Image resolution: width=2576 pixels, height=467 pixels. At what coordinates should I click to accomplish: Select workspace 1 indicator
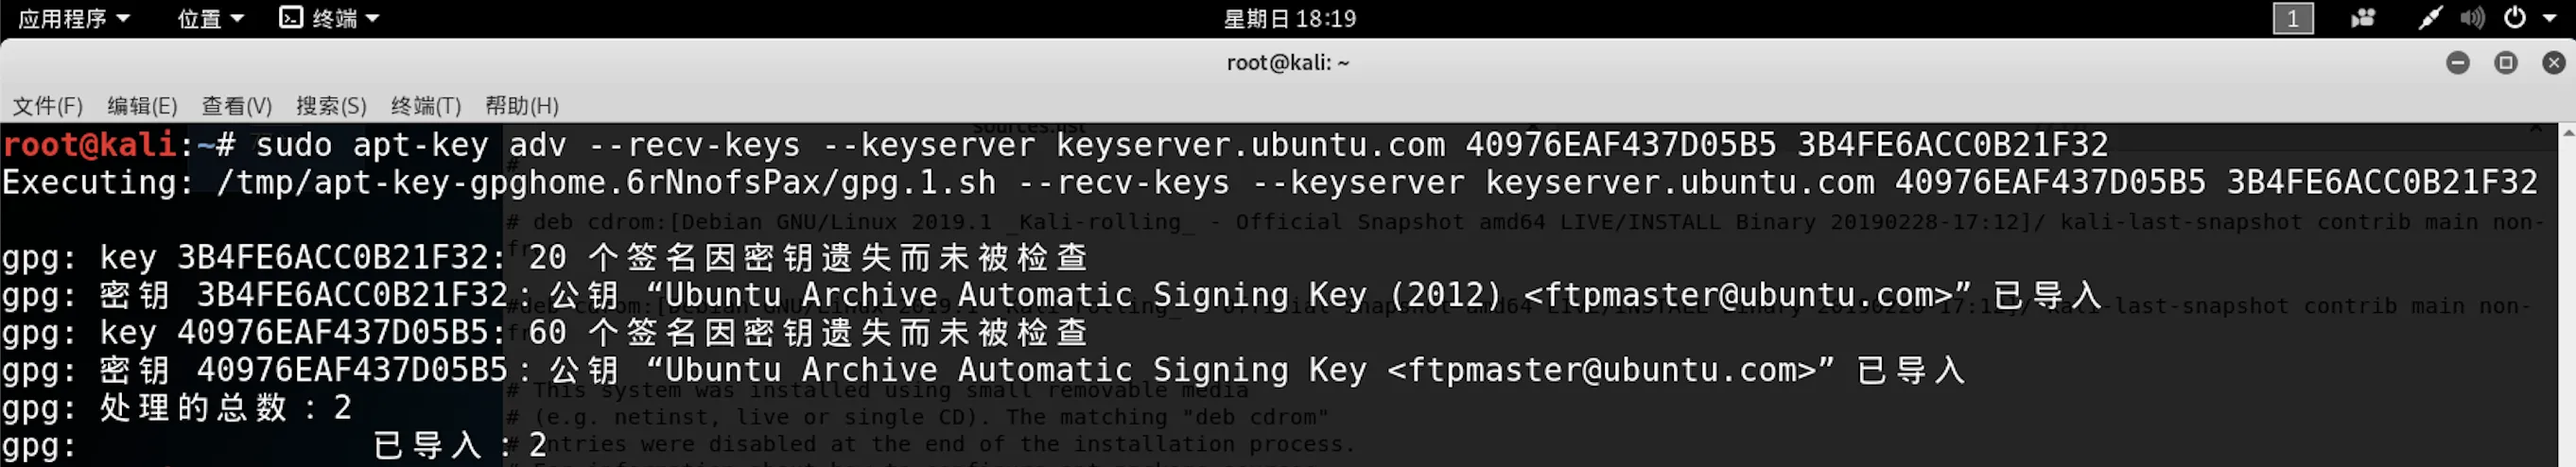2293,18
